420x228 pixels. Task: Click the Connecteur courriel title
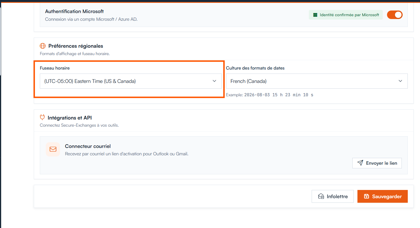pyautogui.click(x=88, y=146)
